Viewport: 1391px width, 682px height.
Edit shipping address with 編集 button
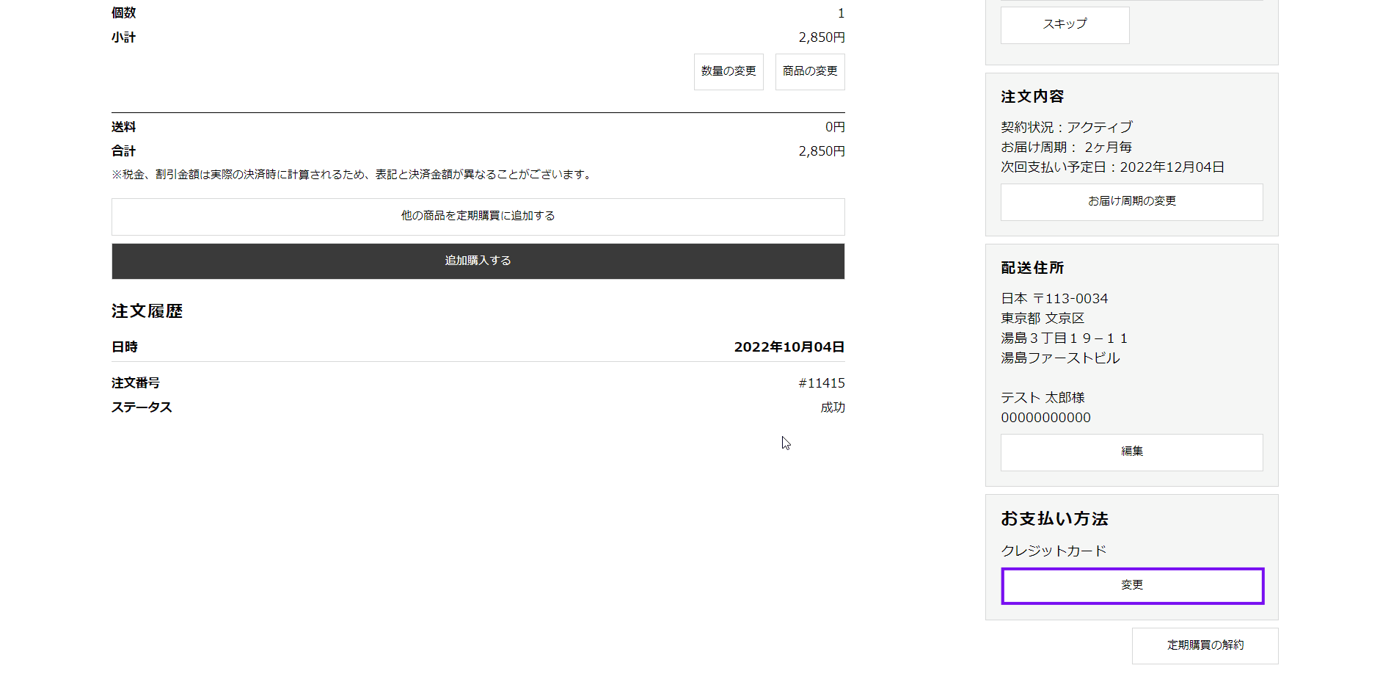(1132, 452)
